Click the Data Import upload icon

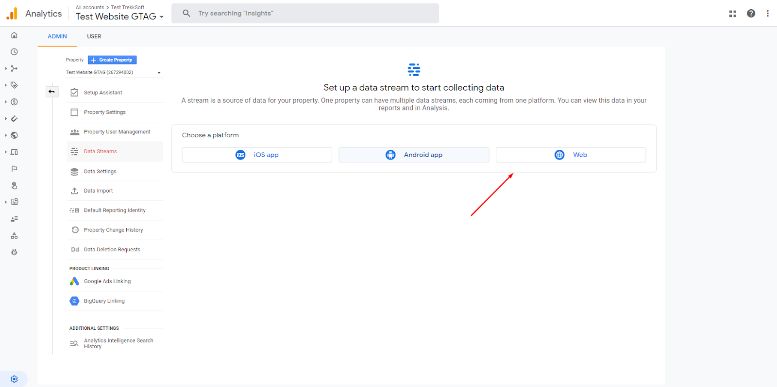tap(74, 191)
